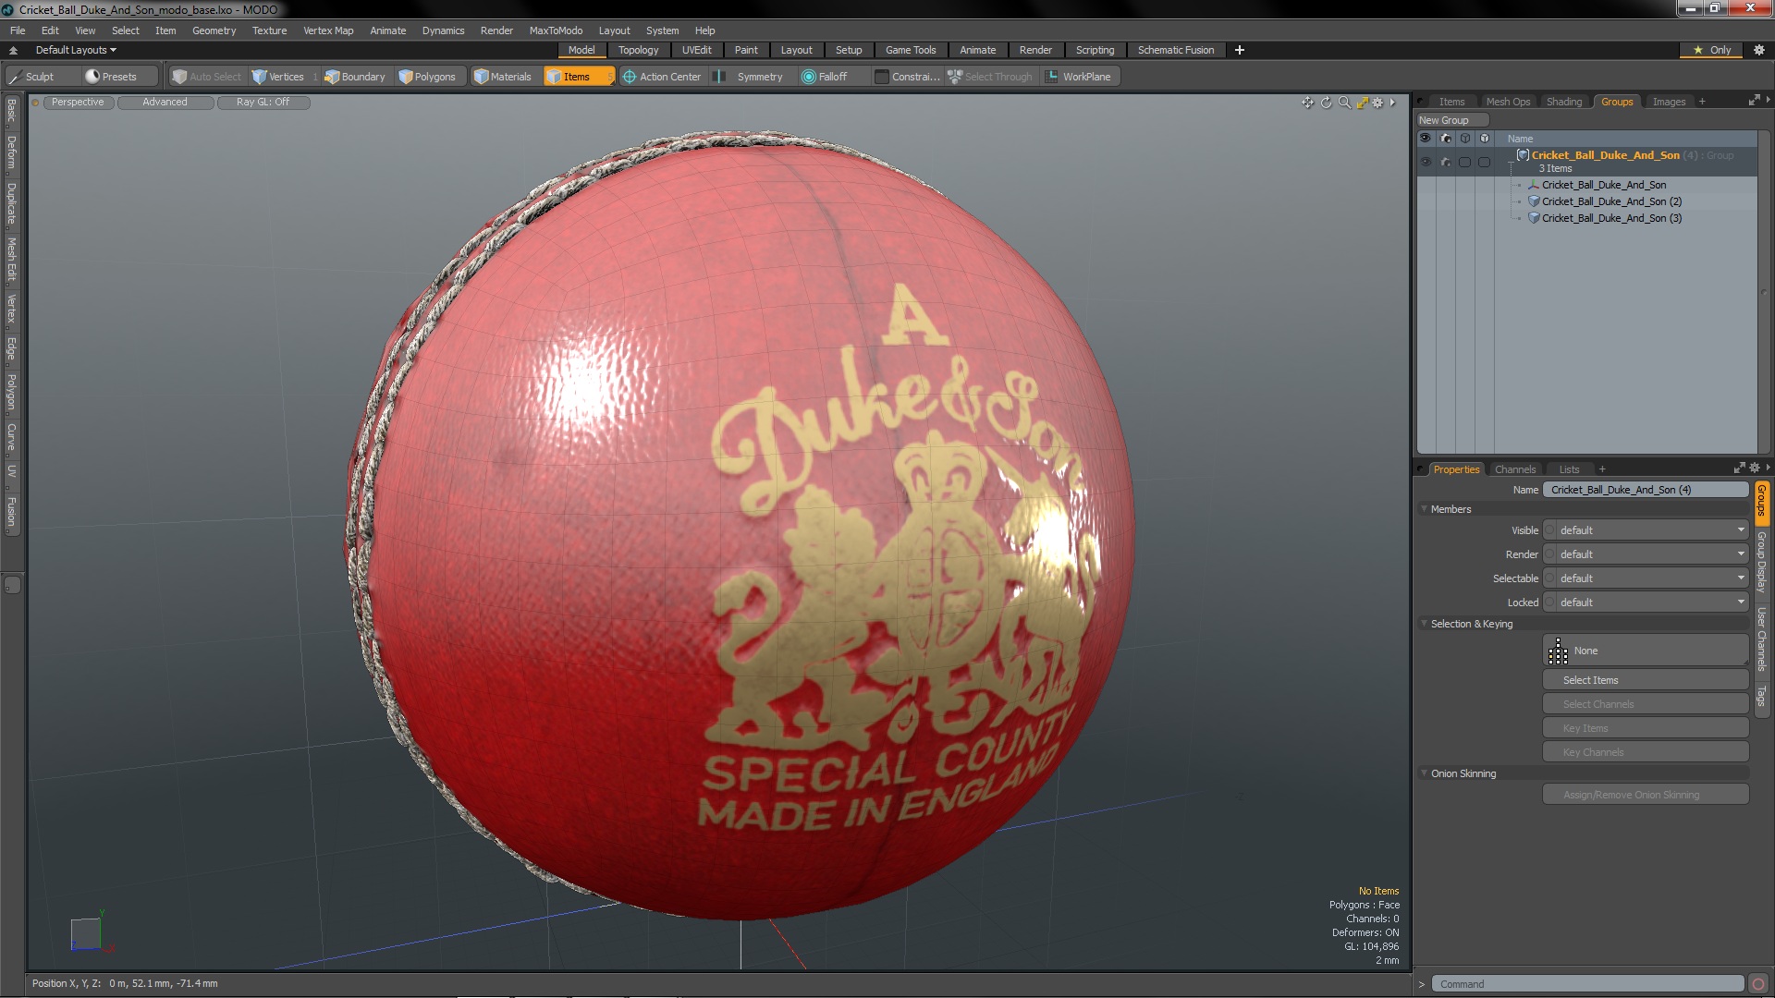This screenshot has height=998, width=1775.
Task: Open the Render default dropdown
Action: (x=1646, y=554)
